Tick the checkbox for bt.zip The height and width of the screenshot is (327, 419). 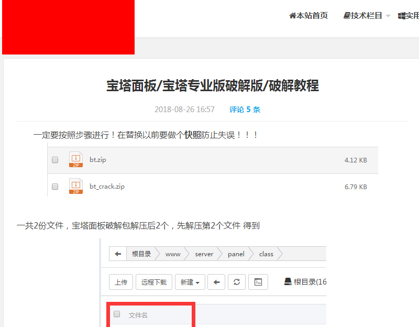tap(55, 160)
